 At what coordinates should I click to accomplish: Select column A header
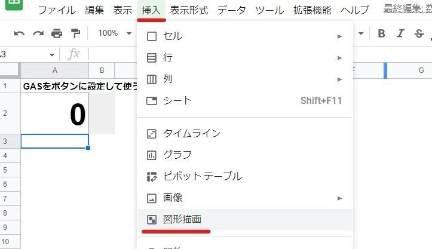[55, 70]
